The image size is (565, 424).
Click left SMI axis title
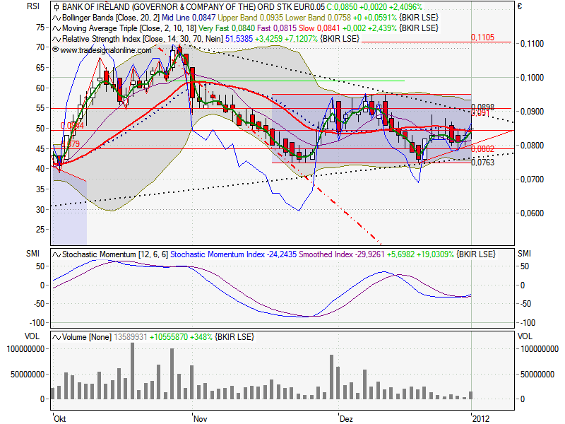32,254
